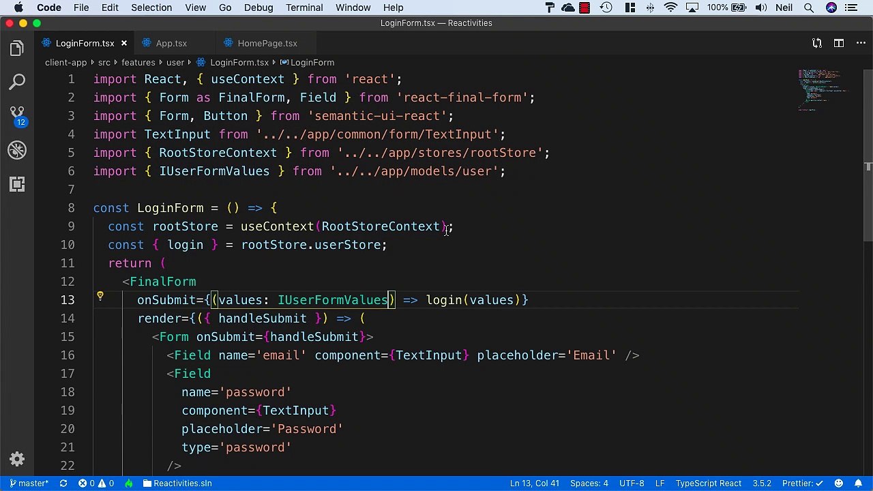Change indentation via Spaces: 4
This screenshot has width=873, height=491.
coord(589,483)
